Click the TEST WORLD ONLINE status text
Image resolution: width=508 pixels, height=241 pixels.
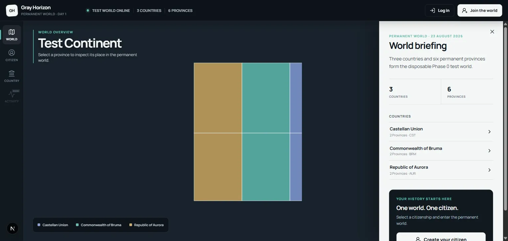pos(111,11)
